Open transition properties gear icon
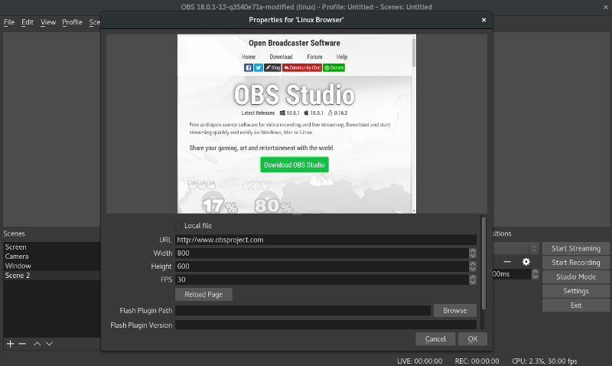 (526, 262)
